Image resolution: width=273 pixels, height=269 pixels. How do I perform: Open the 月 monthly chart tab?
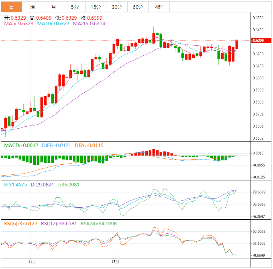pyautogui.click(x=54, y=7)
